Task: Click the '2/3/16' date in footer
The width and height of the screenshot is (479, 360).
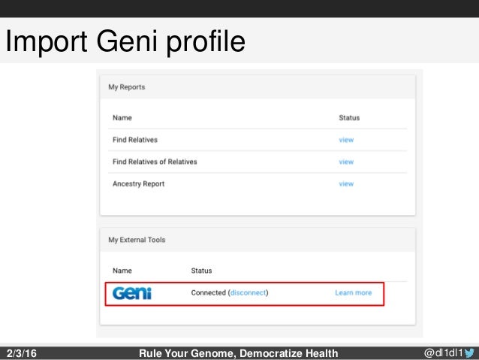Action: point(21,353)
